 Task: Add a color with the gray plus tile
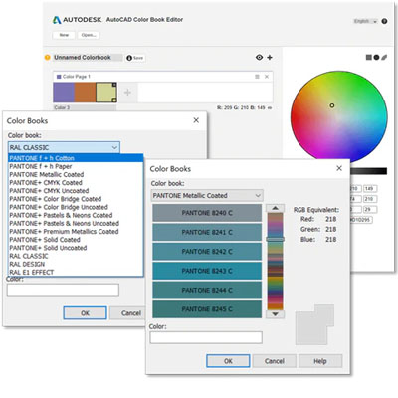[x=127, y=93]
